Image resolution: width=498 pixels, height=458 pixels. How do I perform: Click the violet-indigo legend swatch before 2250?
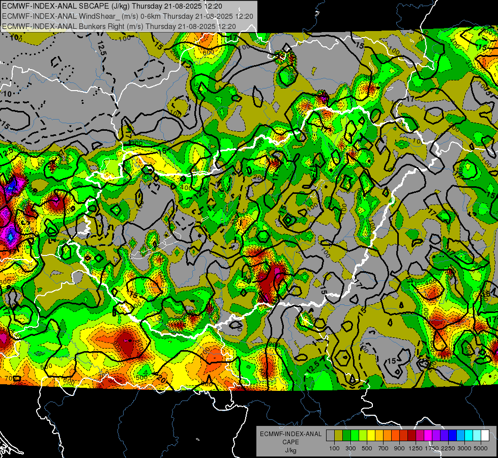pos(445,436)
